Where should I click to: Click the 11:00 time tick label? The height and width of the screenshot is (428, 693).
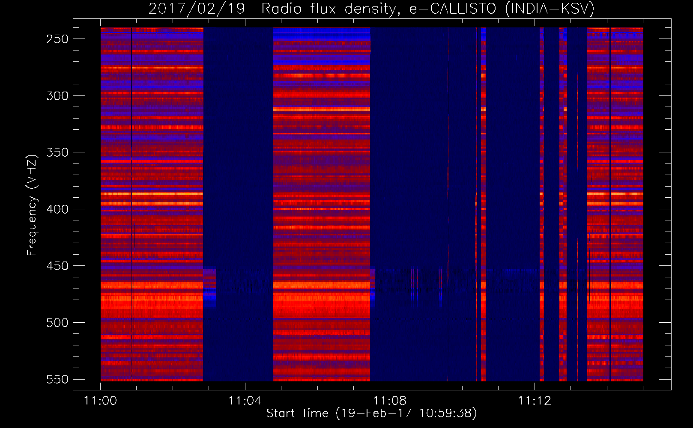(x=100, y=401)
